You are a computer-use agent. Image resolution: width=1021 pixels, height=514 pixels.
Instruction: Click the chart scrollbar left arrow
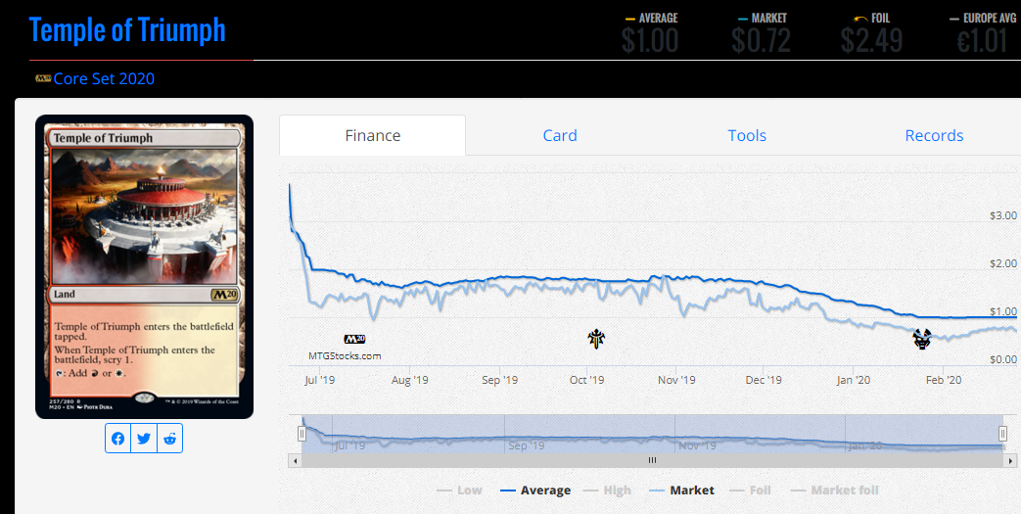(x=295, y=460)
